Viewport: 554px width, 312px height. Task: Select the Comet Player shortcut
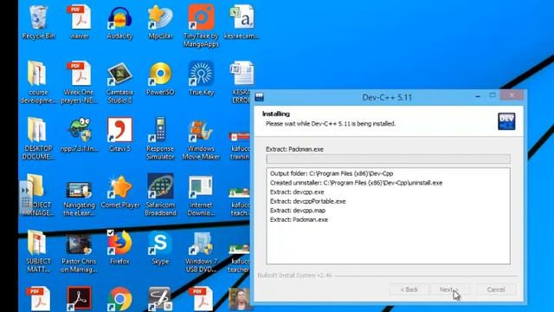(120, 192)
